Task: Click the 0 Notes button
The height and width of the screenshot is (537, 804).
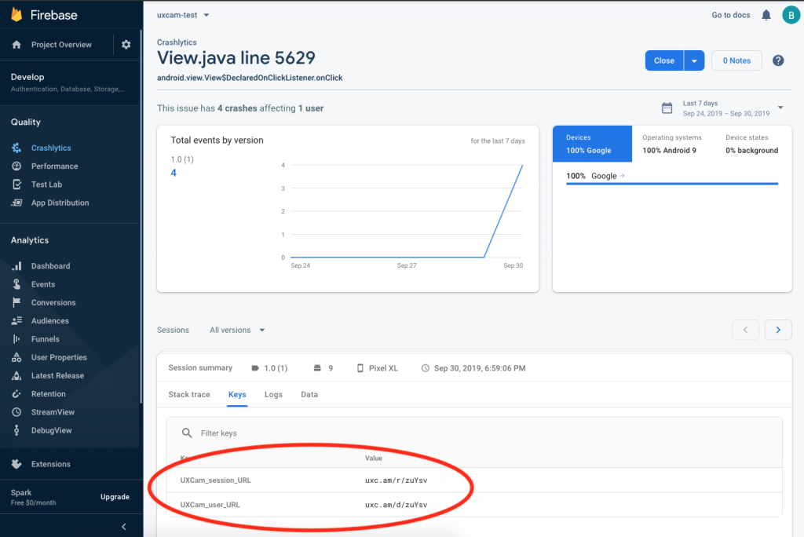Action: (736, 60)
